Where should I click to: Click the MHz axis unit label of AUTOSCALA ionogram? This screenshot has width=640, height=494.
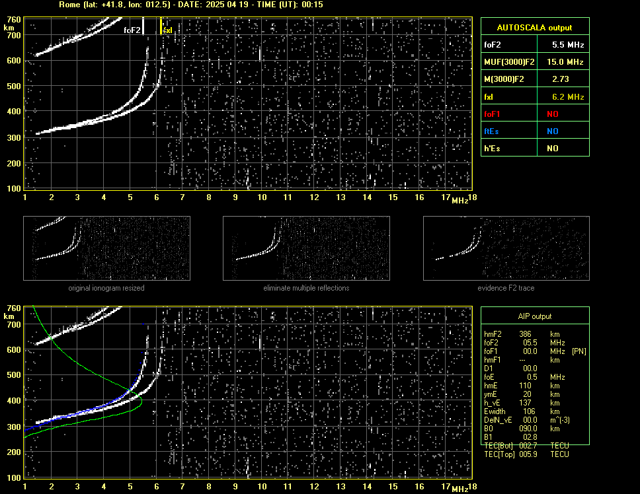[x=460, y=201]
